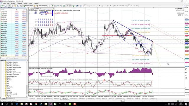The height and width of the screenshot is (106, 189).
Task: Toggle chart auto scroll icon
Action: click(67, 6)
